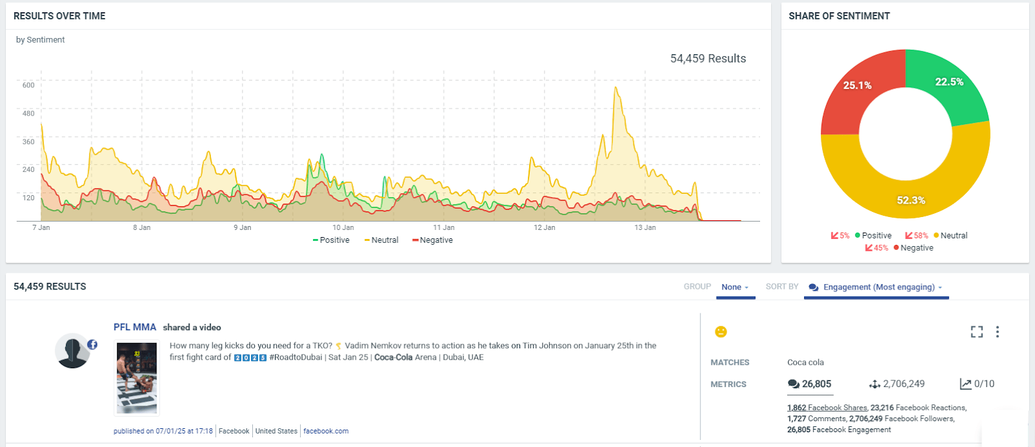Click the 26,805 engagement metric tab
This screenshot has height=447, width=1035.
tap(810, 384)
